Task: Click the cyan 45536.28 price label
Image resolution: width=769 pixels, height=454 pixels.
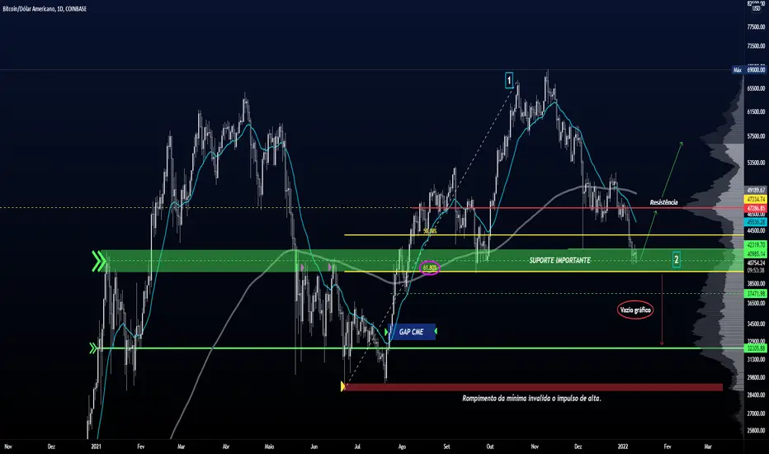Action: 756,222
